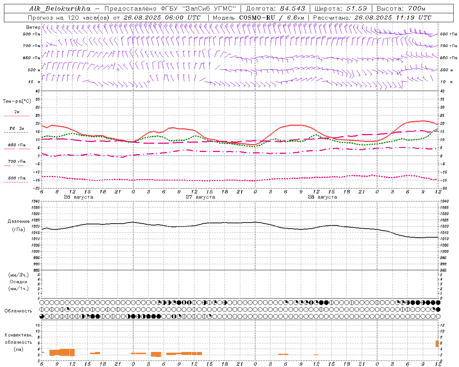Image resolution: width=459 pixels, height=367 pixels.
Task: Click the forecast start time 26.08.2025 06:00 UTC
Action: (x=162, y=18)
